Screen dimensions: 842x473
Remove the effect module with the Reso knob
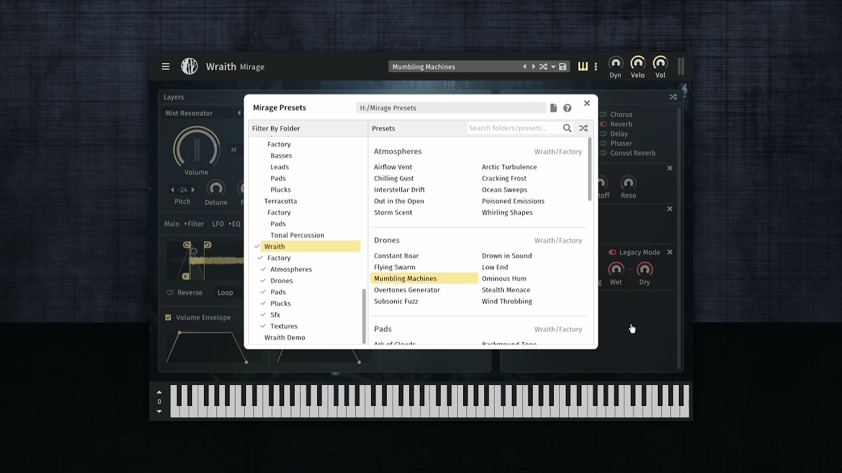[670, 168]
